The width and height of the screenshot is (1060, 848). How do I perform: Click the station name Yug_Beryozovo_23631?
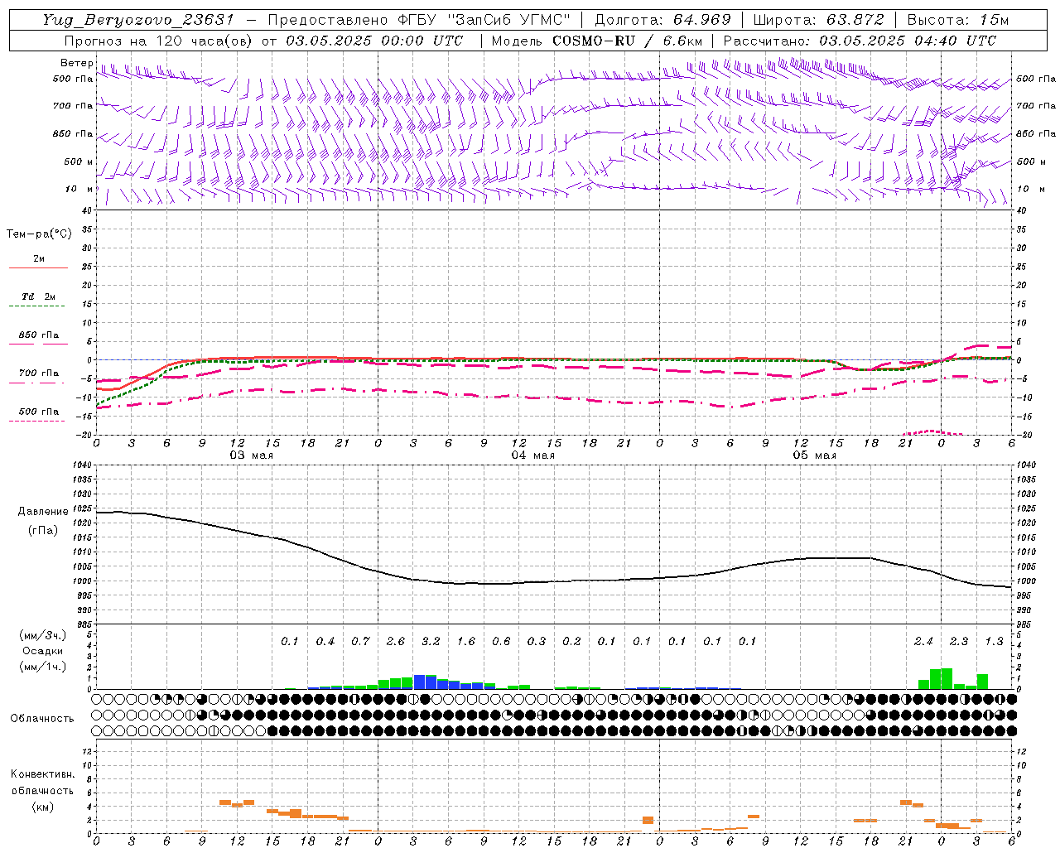click(x=138, y=20)
